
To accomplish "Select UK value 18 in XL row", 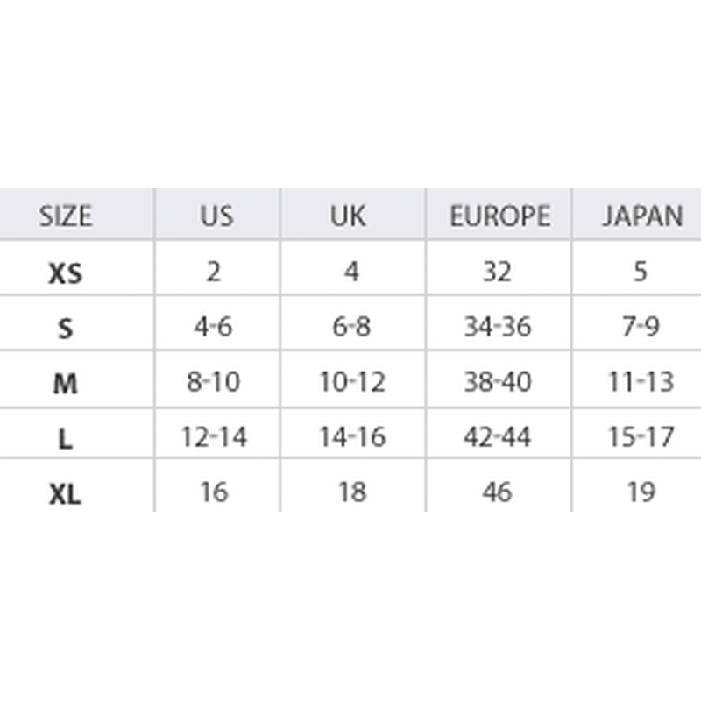I will pos(353,492).
